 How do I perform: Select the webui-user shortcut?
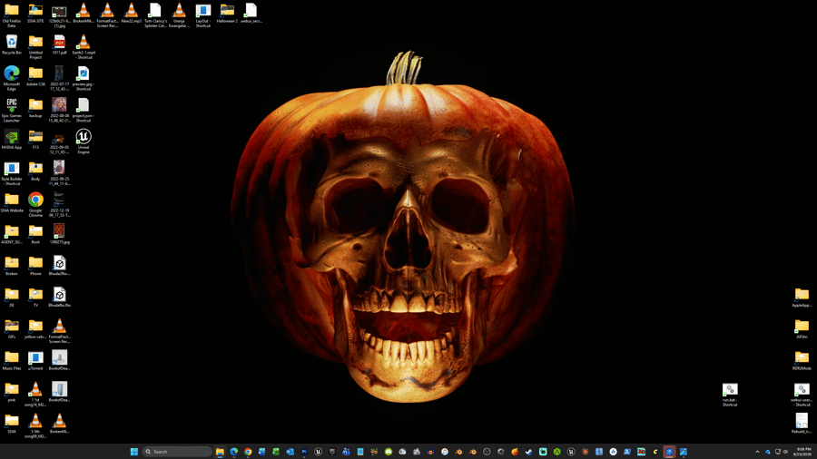pyautogui.click(x=802, y=395)
